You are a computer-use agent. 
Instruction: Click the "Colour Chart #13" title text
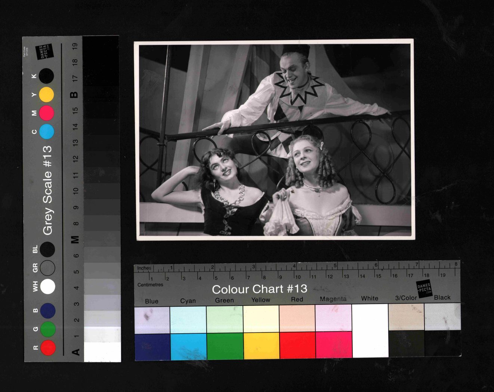[259, 289]
